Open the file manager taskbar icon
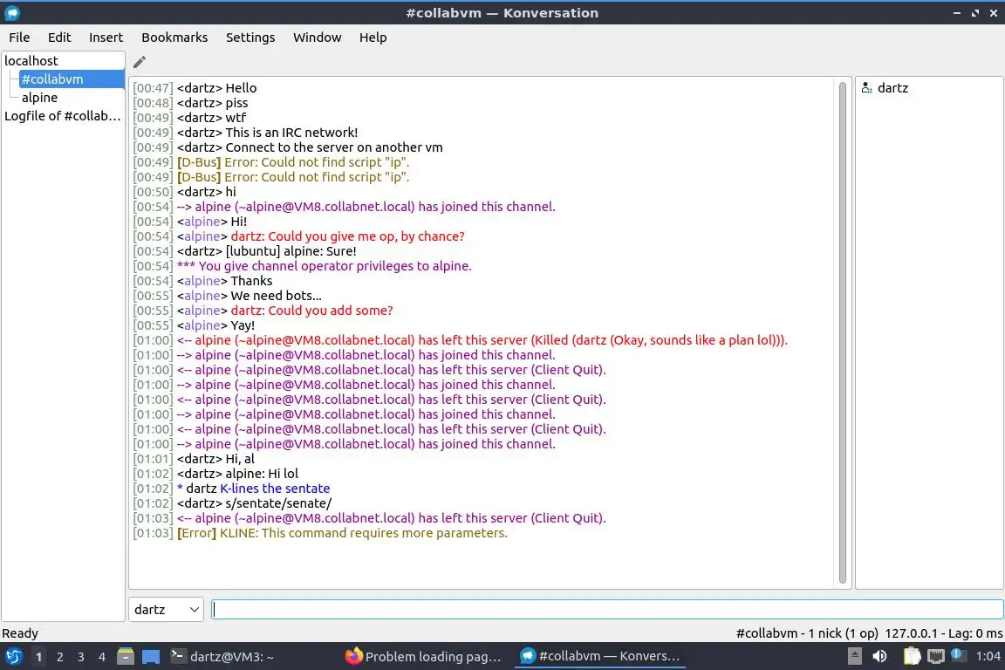This screenshot has height=670, width=1005. pyautogui.click(x=126, y=657)
